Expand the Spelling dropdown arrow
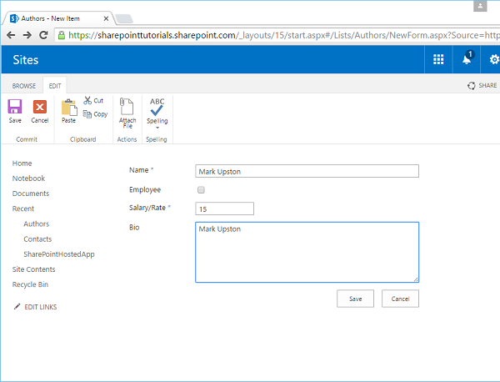This screenshot has height=382, width=500. (x=157, y=128)
